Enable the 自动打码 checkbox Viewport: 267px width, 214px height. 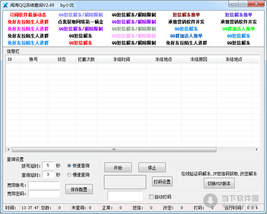tap(151, 197)
